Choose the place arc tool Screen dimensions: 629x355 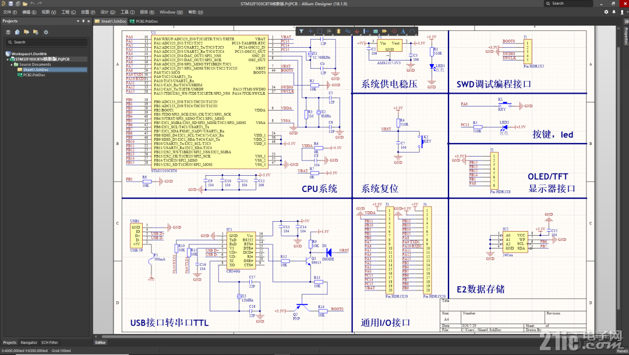(412, 31)
